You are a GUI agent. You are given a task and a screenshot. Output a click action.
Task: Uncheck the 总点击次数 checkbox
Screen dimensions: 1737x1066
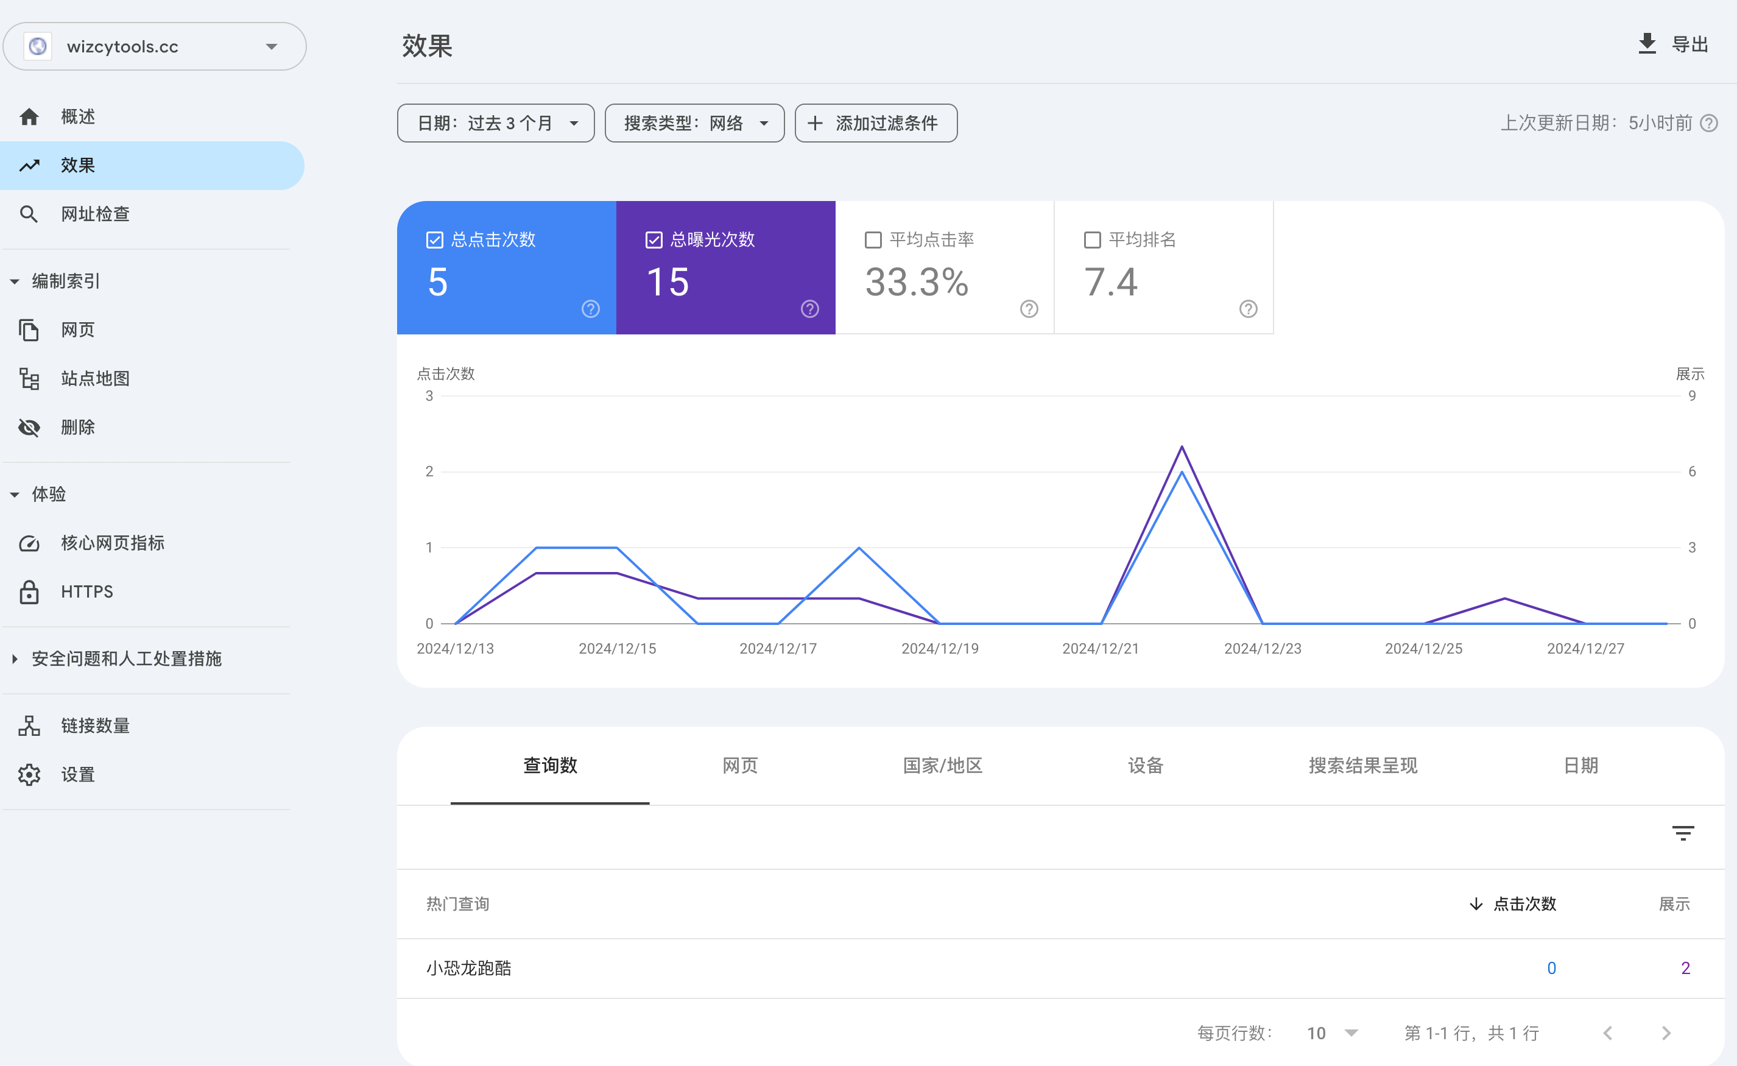pyautogui.click(x=434, y=240)
